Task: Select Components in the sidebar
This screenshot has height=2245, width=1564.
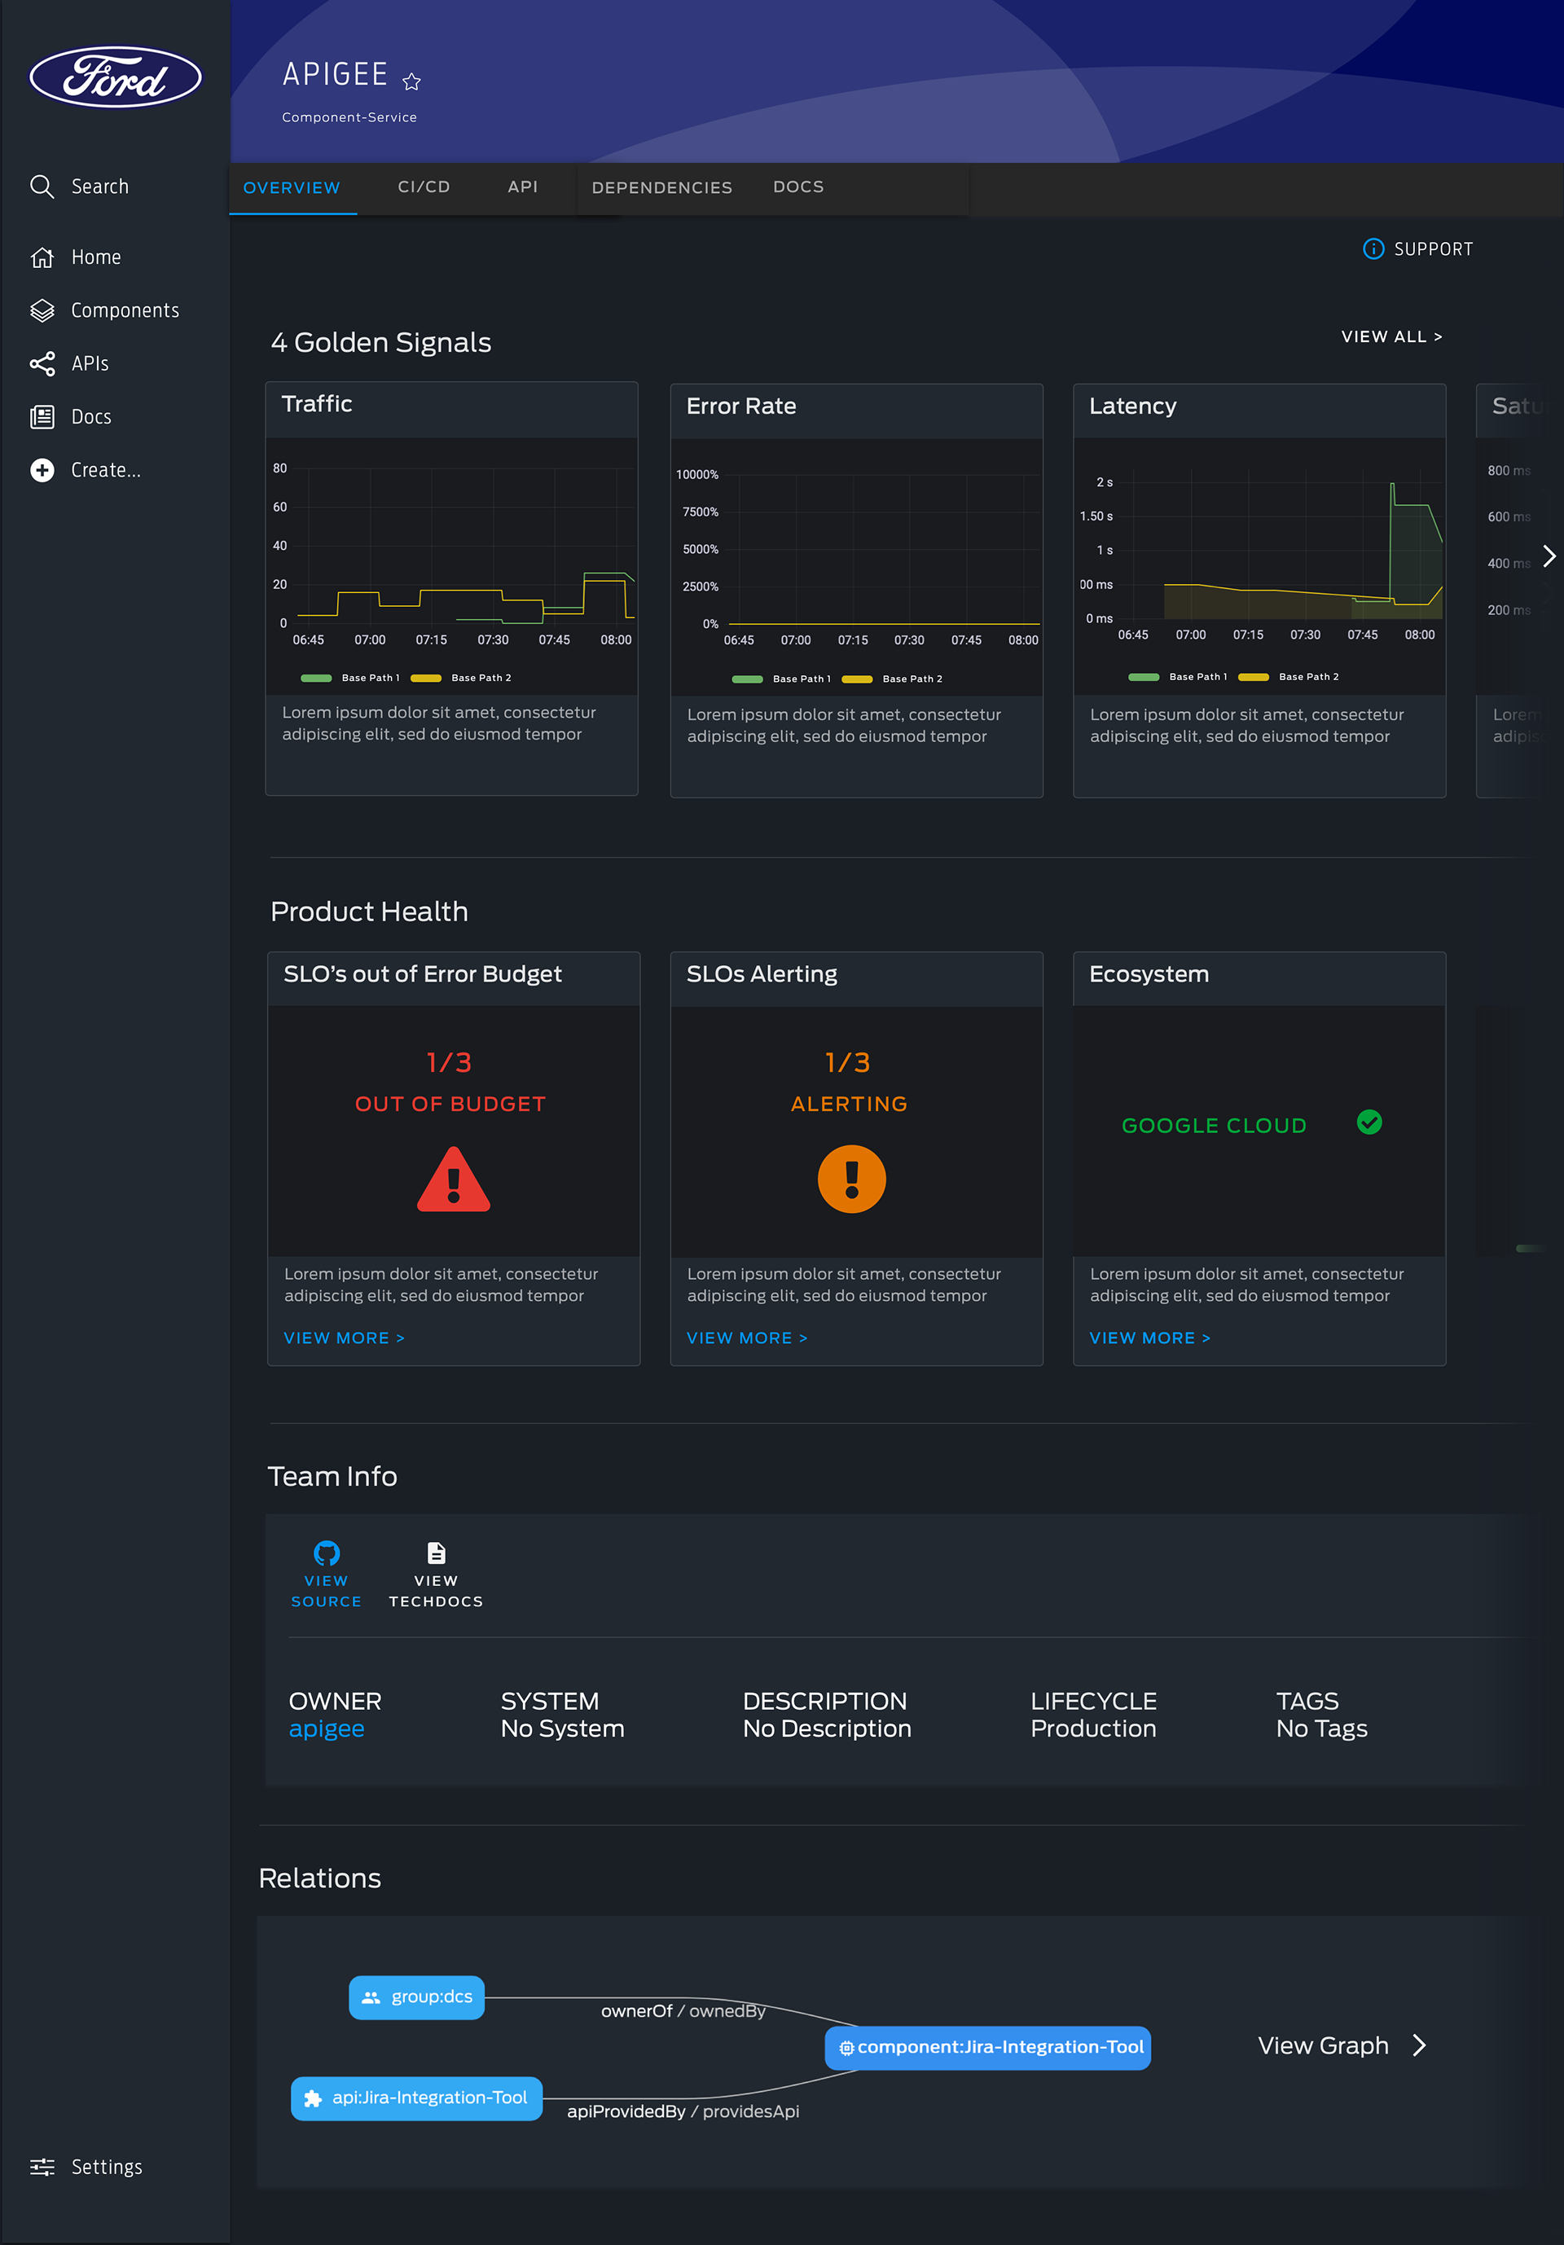Action: tap(125, 310)
